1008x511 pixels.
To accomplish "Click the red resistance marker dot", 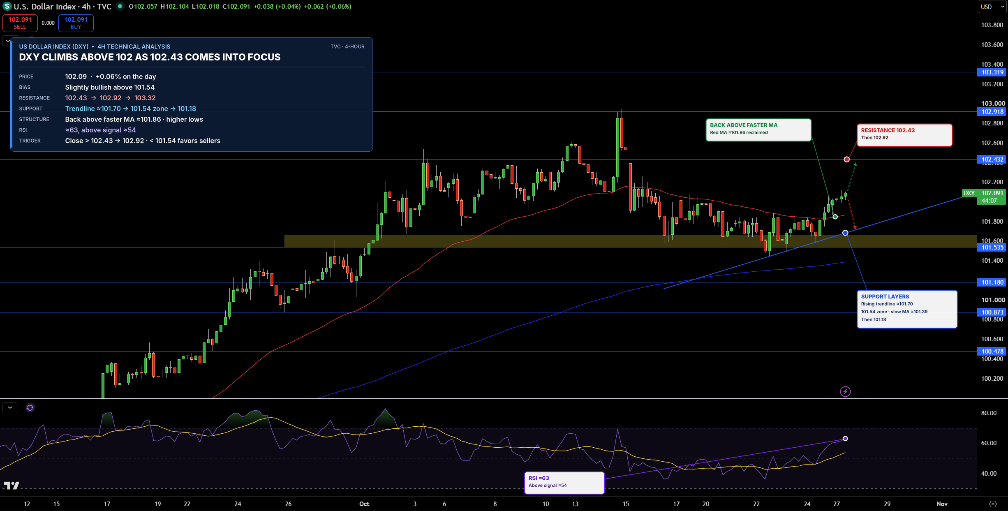I will (x=846, y=160).
